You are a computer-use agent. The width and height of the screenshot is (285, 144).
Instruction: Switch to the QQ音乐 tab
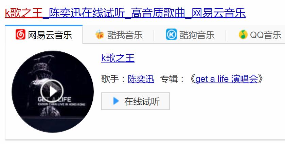266,35
